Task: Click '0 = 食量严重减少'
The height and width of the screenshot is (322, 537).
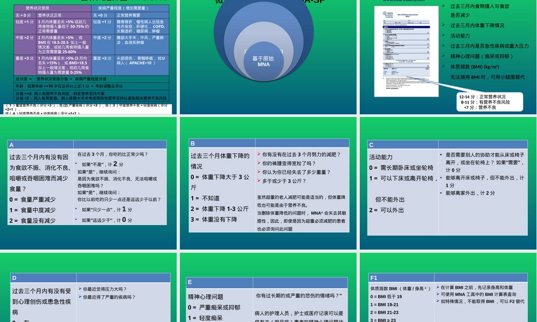Action: point(33,200)
